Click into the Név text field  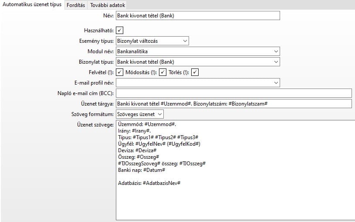[x=197, y=16]
